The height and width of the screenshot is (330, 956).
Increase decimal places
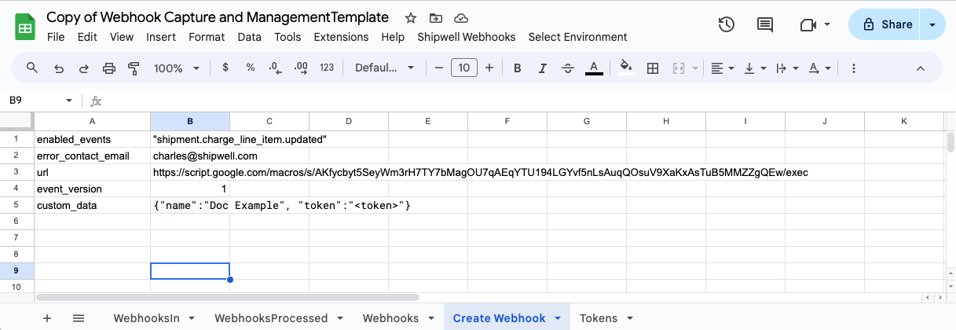click(x=300, y=68)
